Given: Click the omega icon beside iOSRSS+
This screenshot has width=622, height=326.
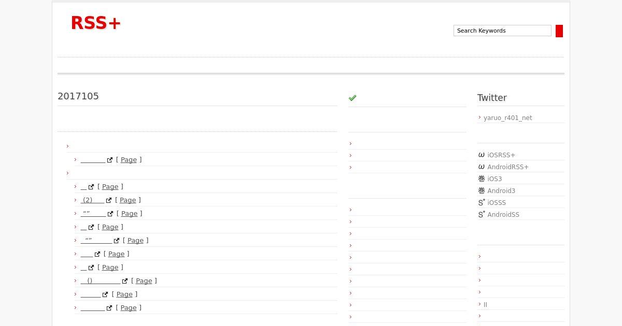Looking at the screenshot, I should (x=482, y=155).
